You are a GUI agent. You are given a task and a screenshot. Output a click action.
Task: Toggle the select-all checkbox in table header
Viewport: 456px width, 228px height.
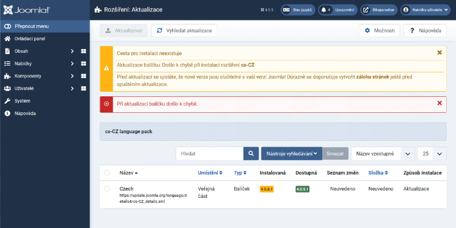point(107,173)
